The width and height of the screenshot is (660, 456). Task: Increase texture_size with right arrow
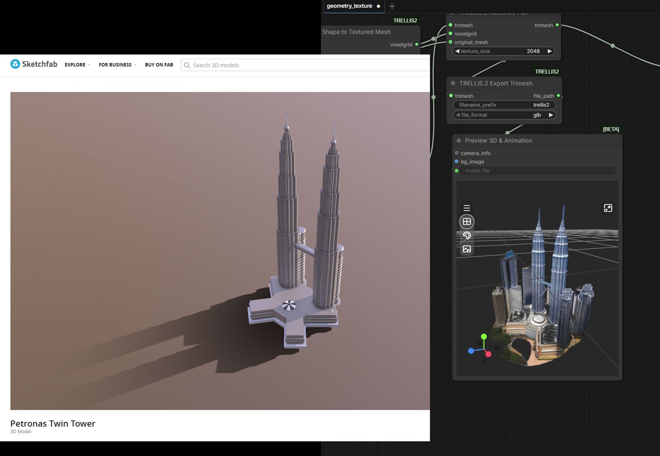pyautogui.click(x=550, y=51)
